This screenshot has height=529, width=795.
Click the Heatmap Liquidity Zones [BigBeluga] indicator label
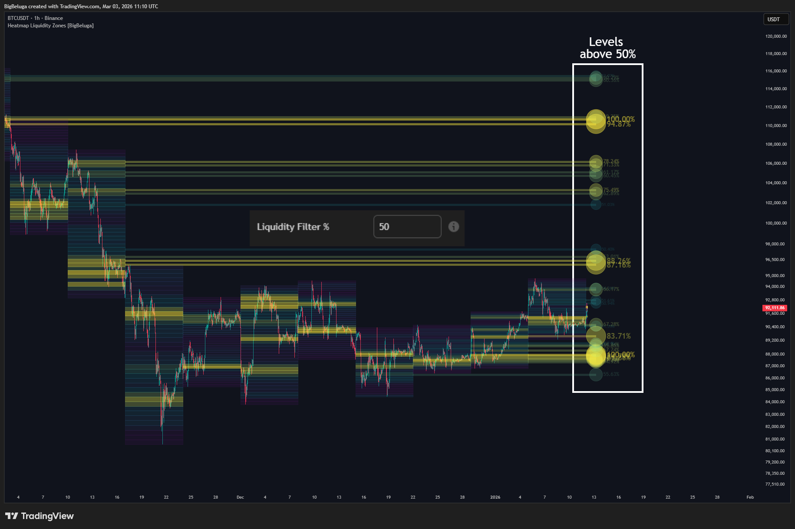50,26
